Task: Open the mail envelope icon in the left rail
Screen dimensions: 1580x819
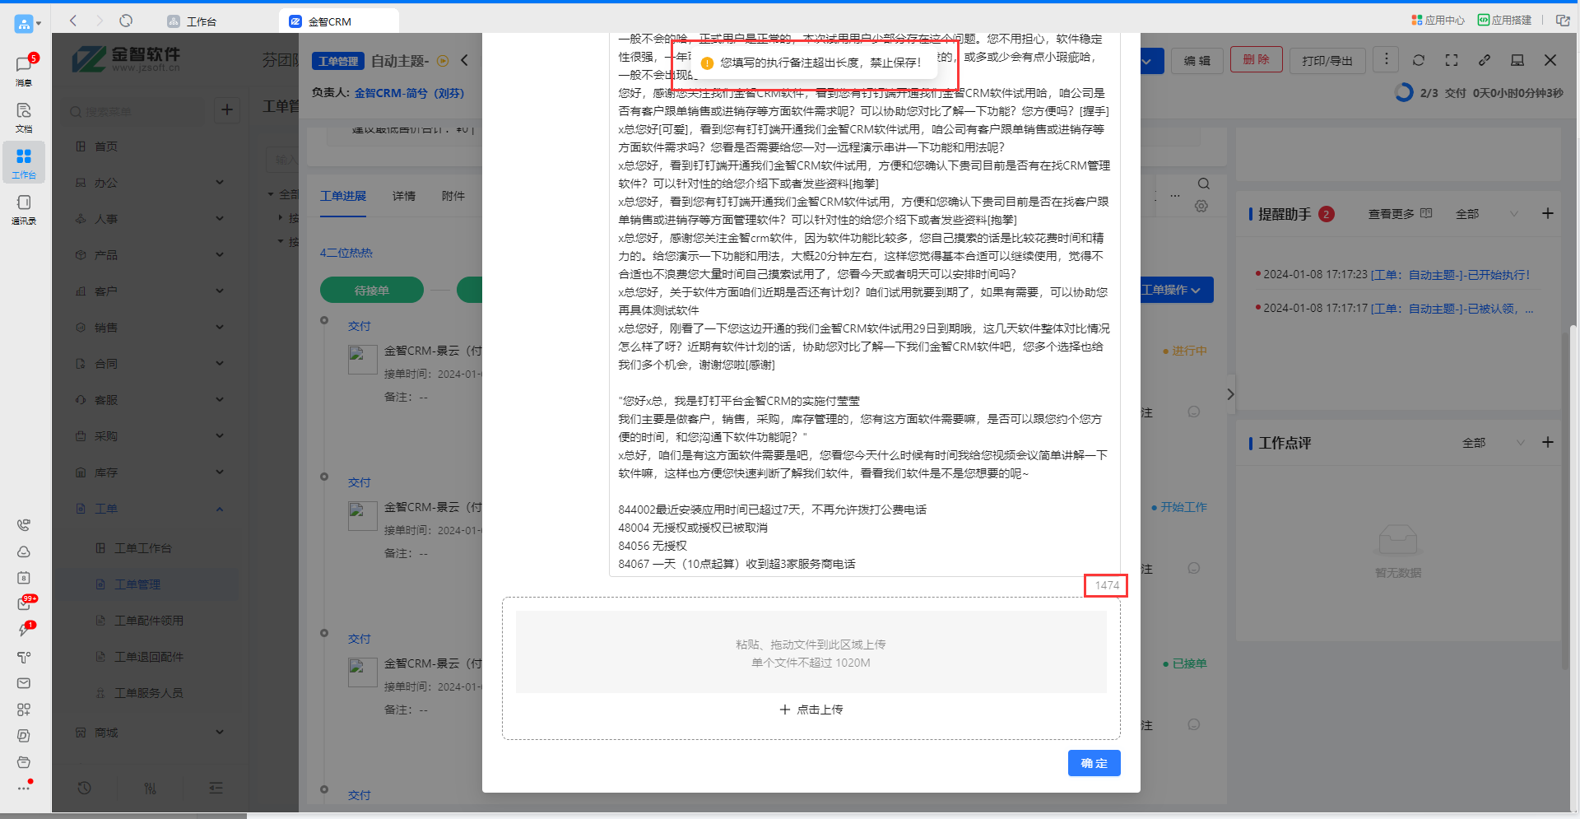Action: (x=24, y=683)
